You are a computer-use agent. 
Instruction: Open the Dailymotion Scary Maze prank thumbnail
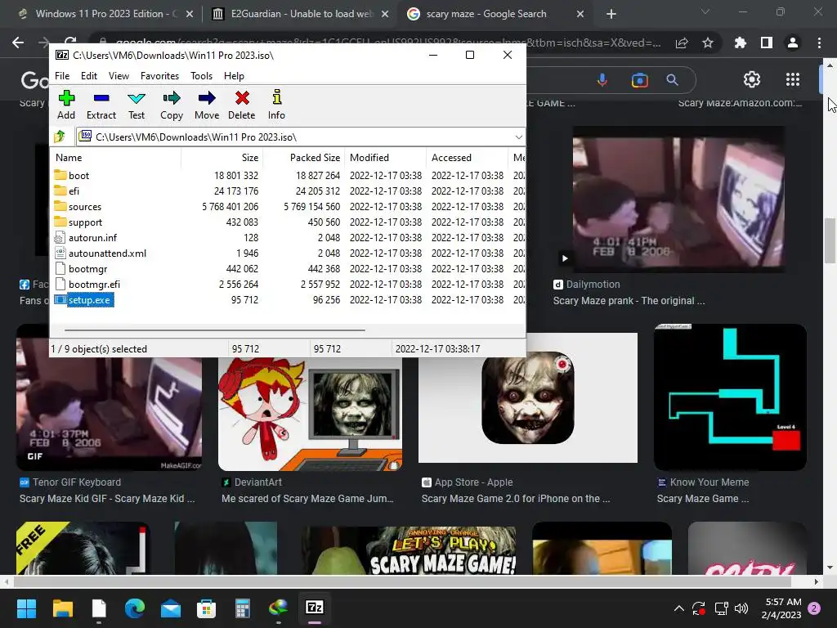point(678,200)
